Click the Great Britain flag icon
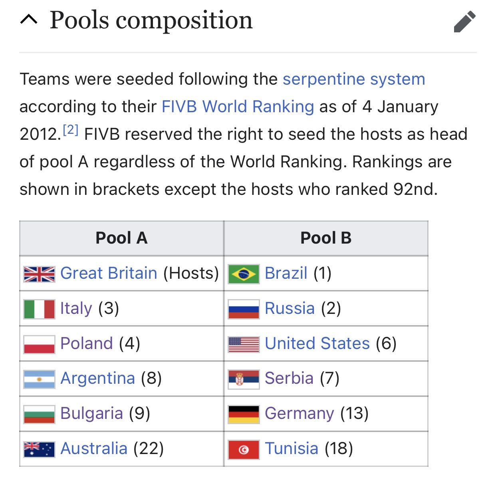This screenshot has width=496, height=484. pyautogui.click(x=39, y=274)
